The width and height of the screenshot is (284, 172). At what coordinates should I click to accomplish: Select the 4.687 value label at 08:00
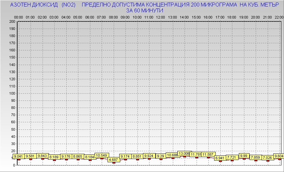[x=113, y=160]
